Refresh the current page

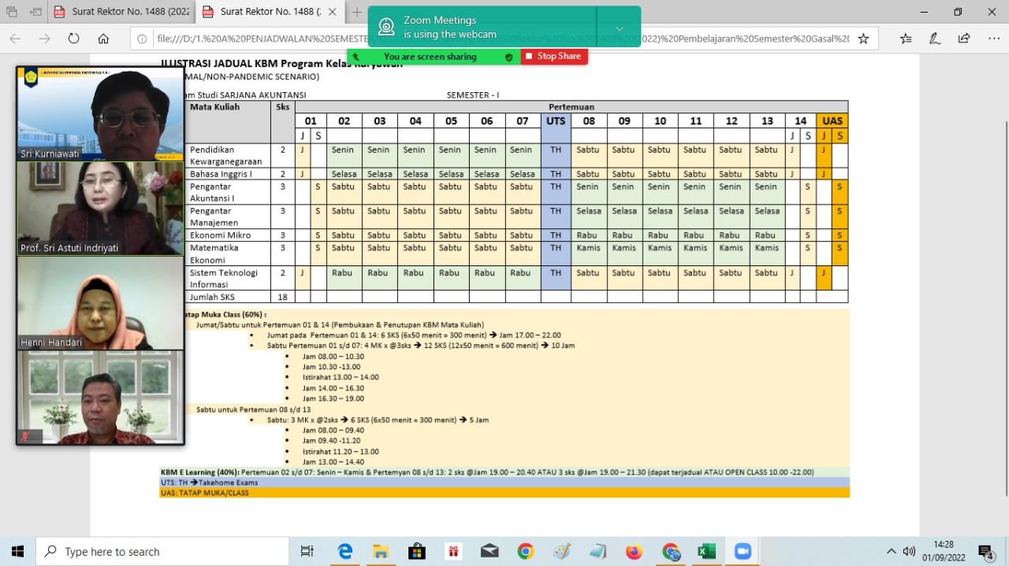coord(74,39)
